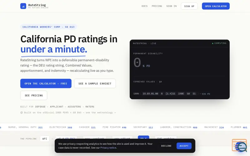
Task: Click the 230E rating string chip
Action: point(181,94)
